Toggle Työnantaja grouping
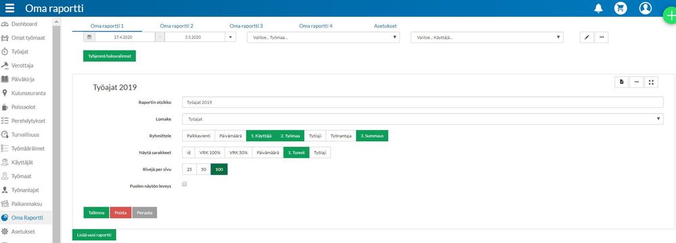This screenshot has height=243, width=676. [x=341, y=136]
